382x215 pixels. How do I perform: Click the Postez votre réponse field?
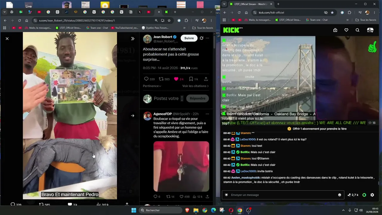click(166, 99)
